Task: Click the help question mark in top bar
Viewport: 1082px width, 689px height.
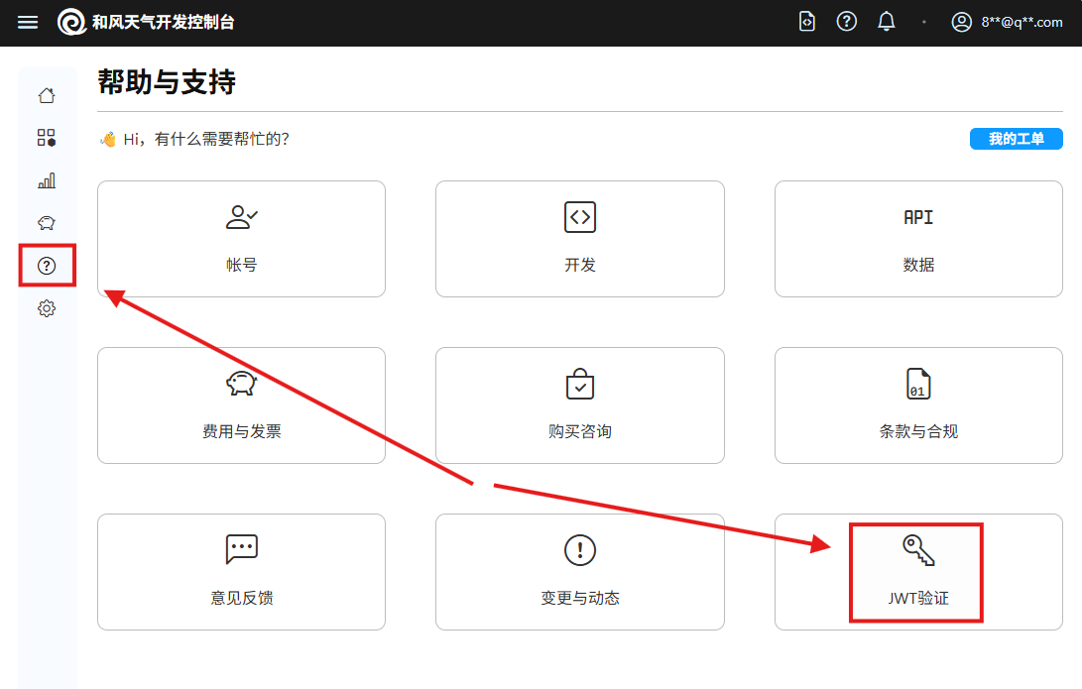Action: coord(846,22)
